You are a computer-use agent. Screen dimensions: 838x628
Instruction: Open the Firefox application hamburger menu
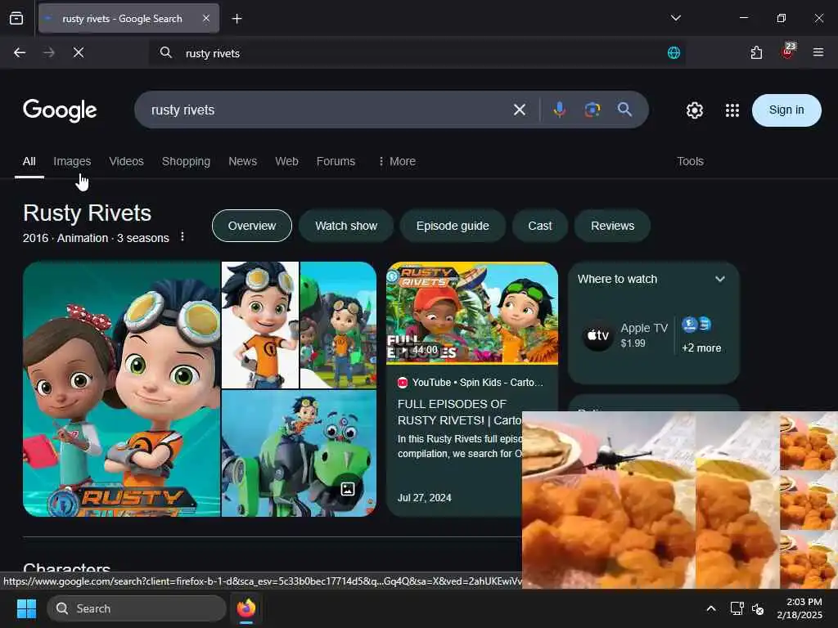(818, 52)
